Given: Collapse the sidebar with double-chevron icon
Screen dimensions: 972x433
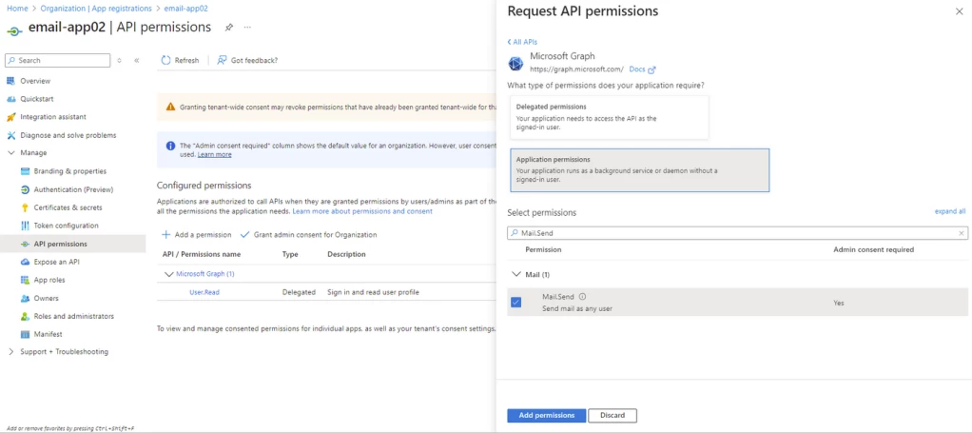Looking at the screenshot, I should tap(137, 60).
